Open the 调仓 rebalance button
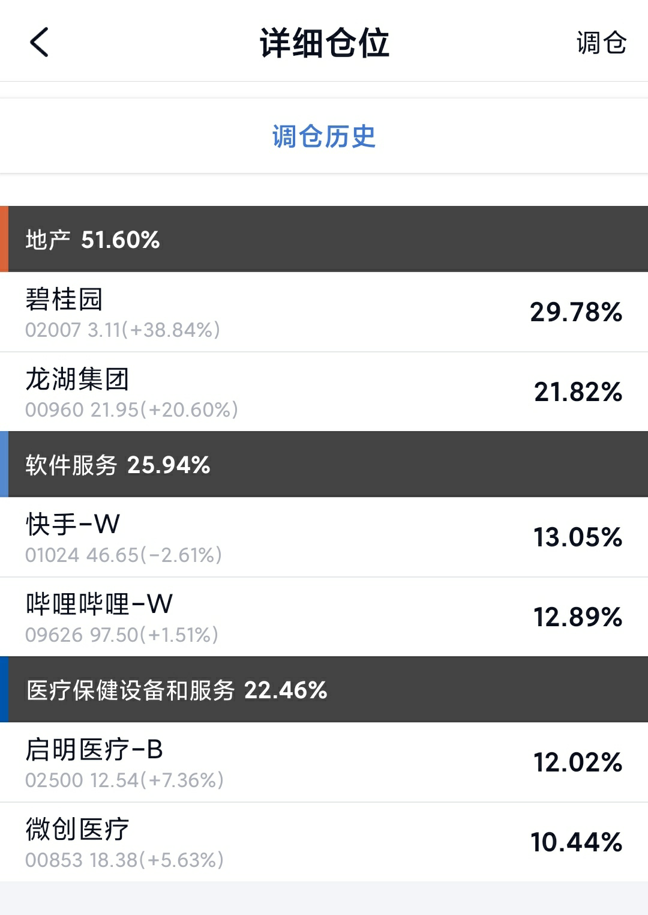 pyautogui.click(x=601, y=43)
